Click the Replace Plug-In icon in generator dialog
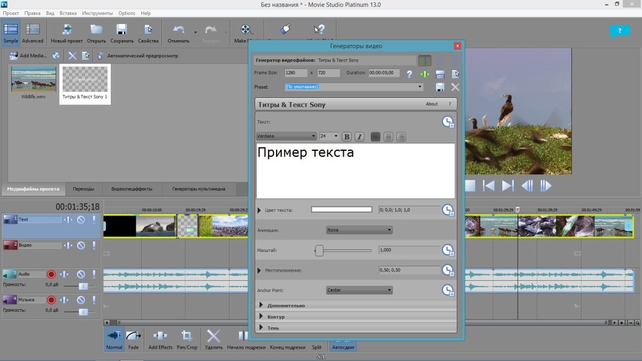The image size is (642, 361). [440, 74]
